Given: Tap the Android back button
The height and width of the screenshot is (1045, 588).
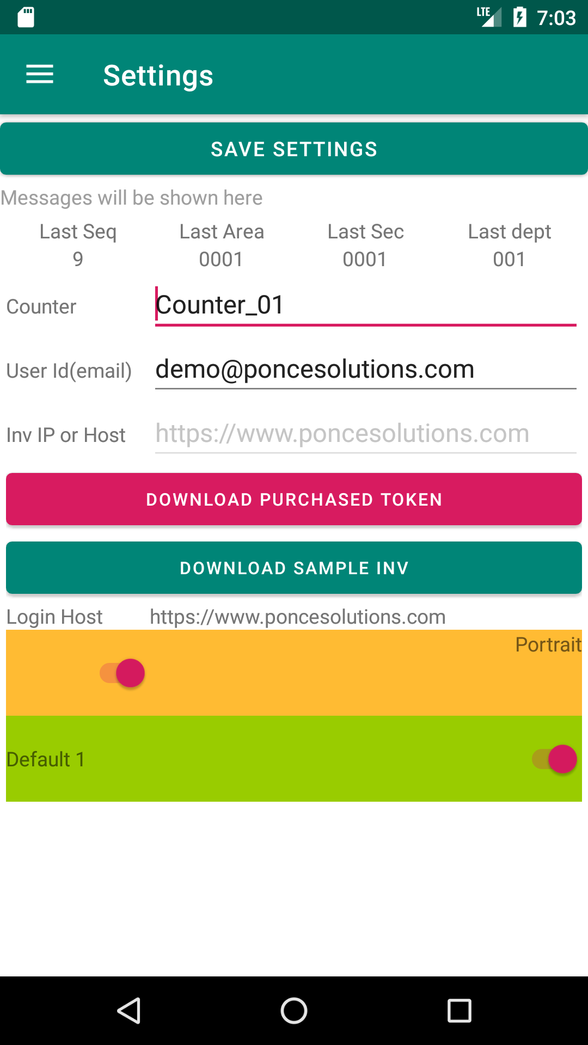Looking at the screenshot, I should (130, 1011).
